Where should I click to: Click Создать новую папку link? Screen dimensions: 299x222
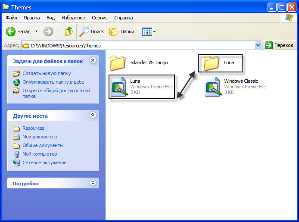47,73
